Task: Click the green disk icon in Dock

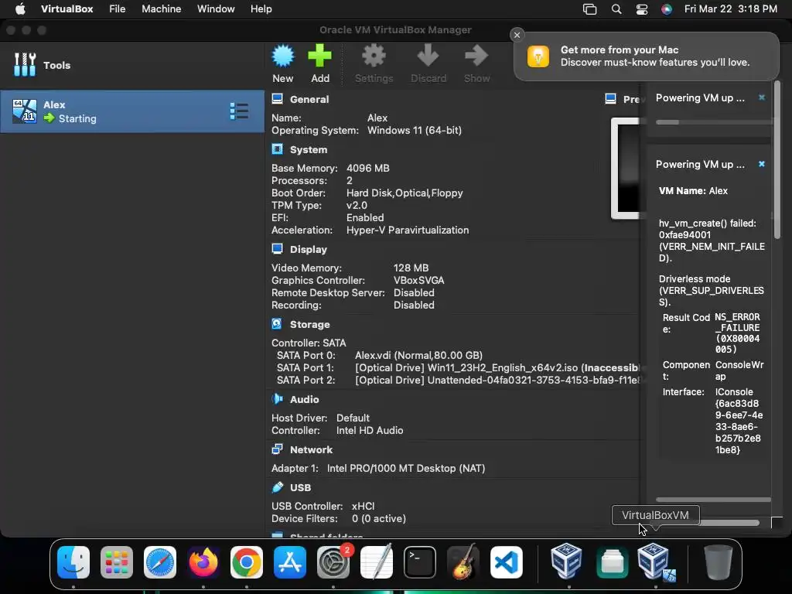Action: click(612, 562)
